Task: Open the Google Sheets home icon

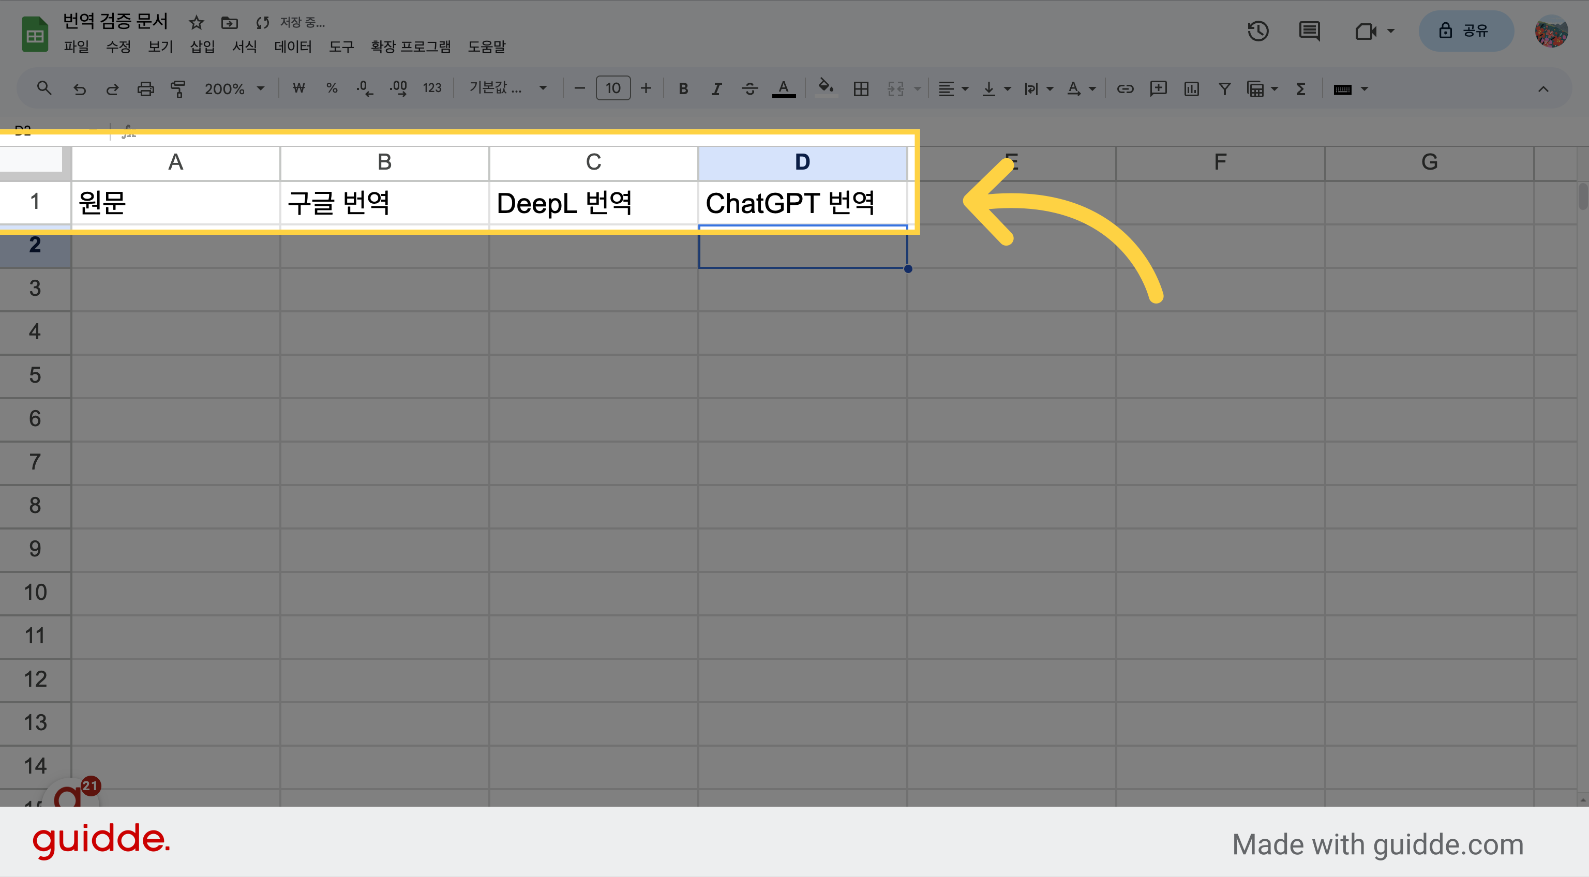Action: coord(35,34)
